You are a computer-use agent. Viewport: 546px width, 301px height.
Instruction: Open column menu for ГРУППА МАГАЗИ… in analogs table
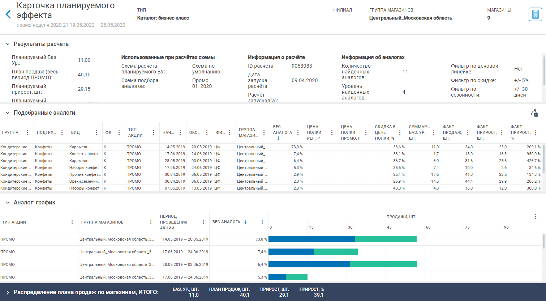point(264,133)
